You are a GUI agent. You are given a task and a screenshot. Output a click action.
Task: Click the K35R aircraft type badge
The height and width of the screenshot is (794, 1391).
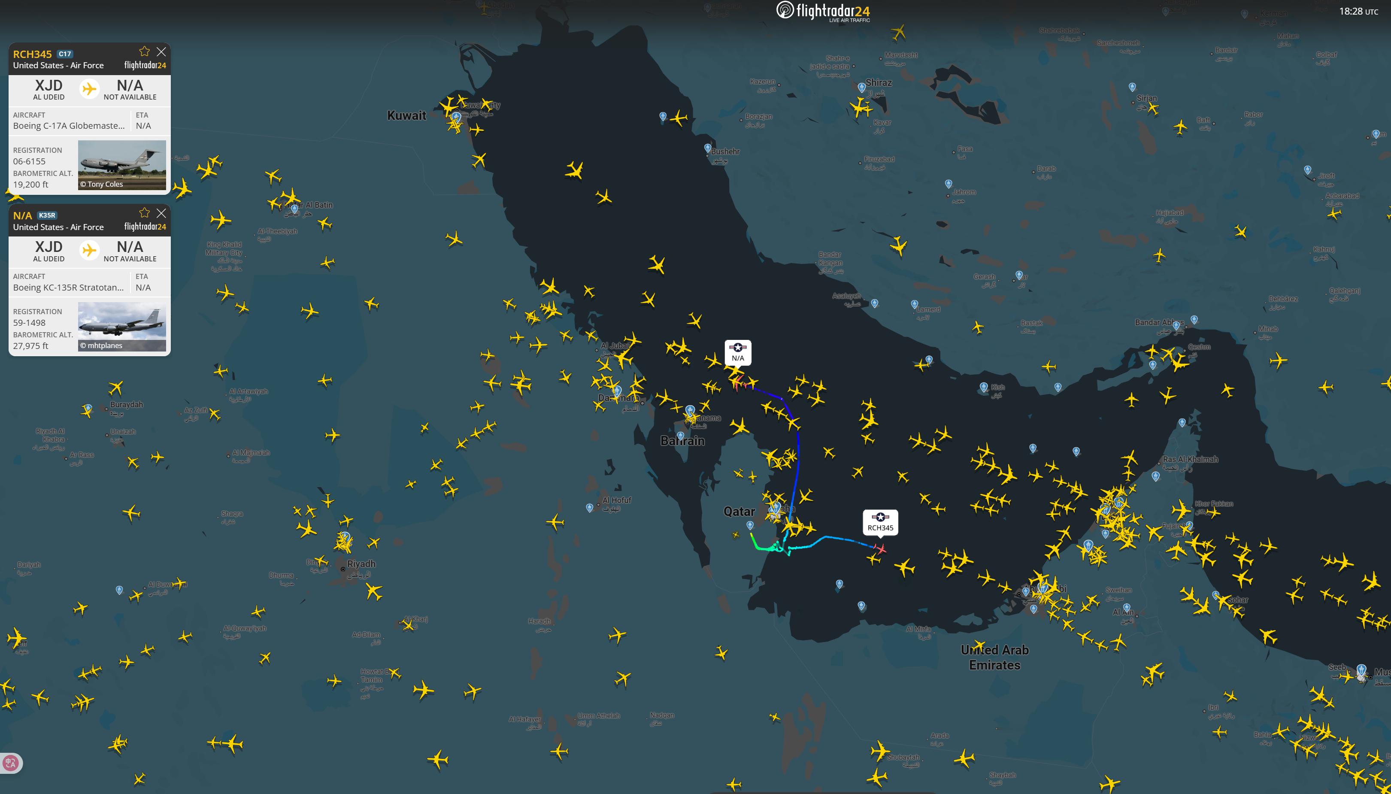click(47, 215)
